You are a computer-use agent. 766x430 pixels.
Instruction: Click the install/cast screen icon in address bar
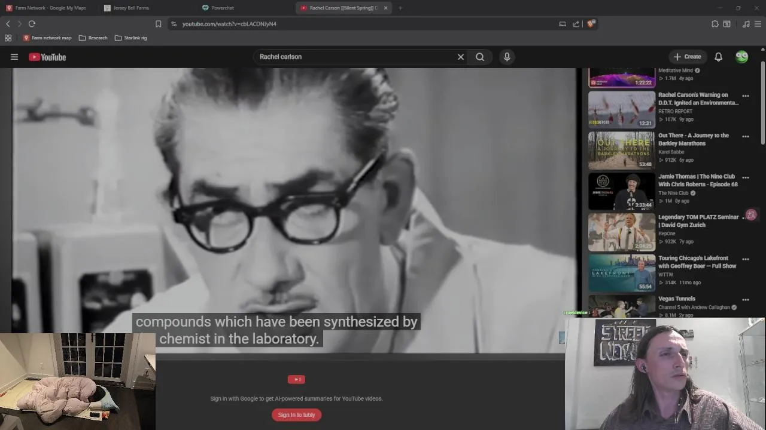click(x=563, y=24)
